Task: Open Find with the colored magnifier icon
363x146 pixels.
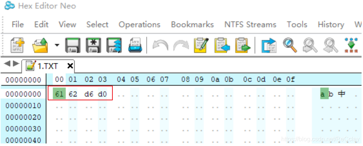Action: 290,45
